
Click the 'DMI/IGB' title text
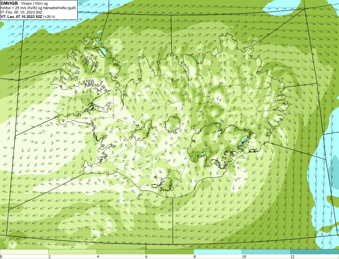pos(9,3)
